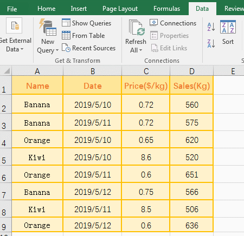
Task: Click the Name header cell
Action: coord(37,85)
